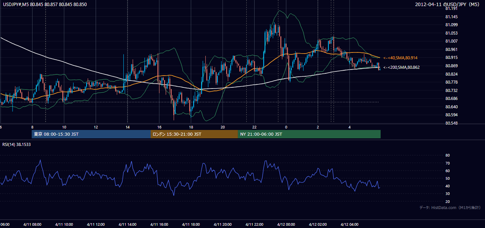Click hour 20 on the price chart axis

pyautogui.click(x=223, y=127)
